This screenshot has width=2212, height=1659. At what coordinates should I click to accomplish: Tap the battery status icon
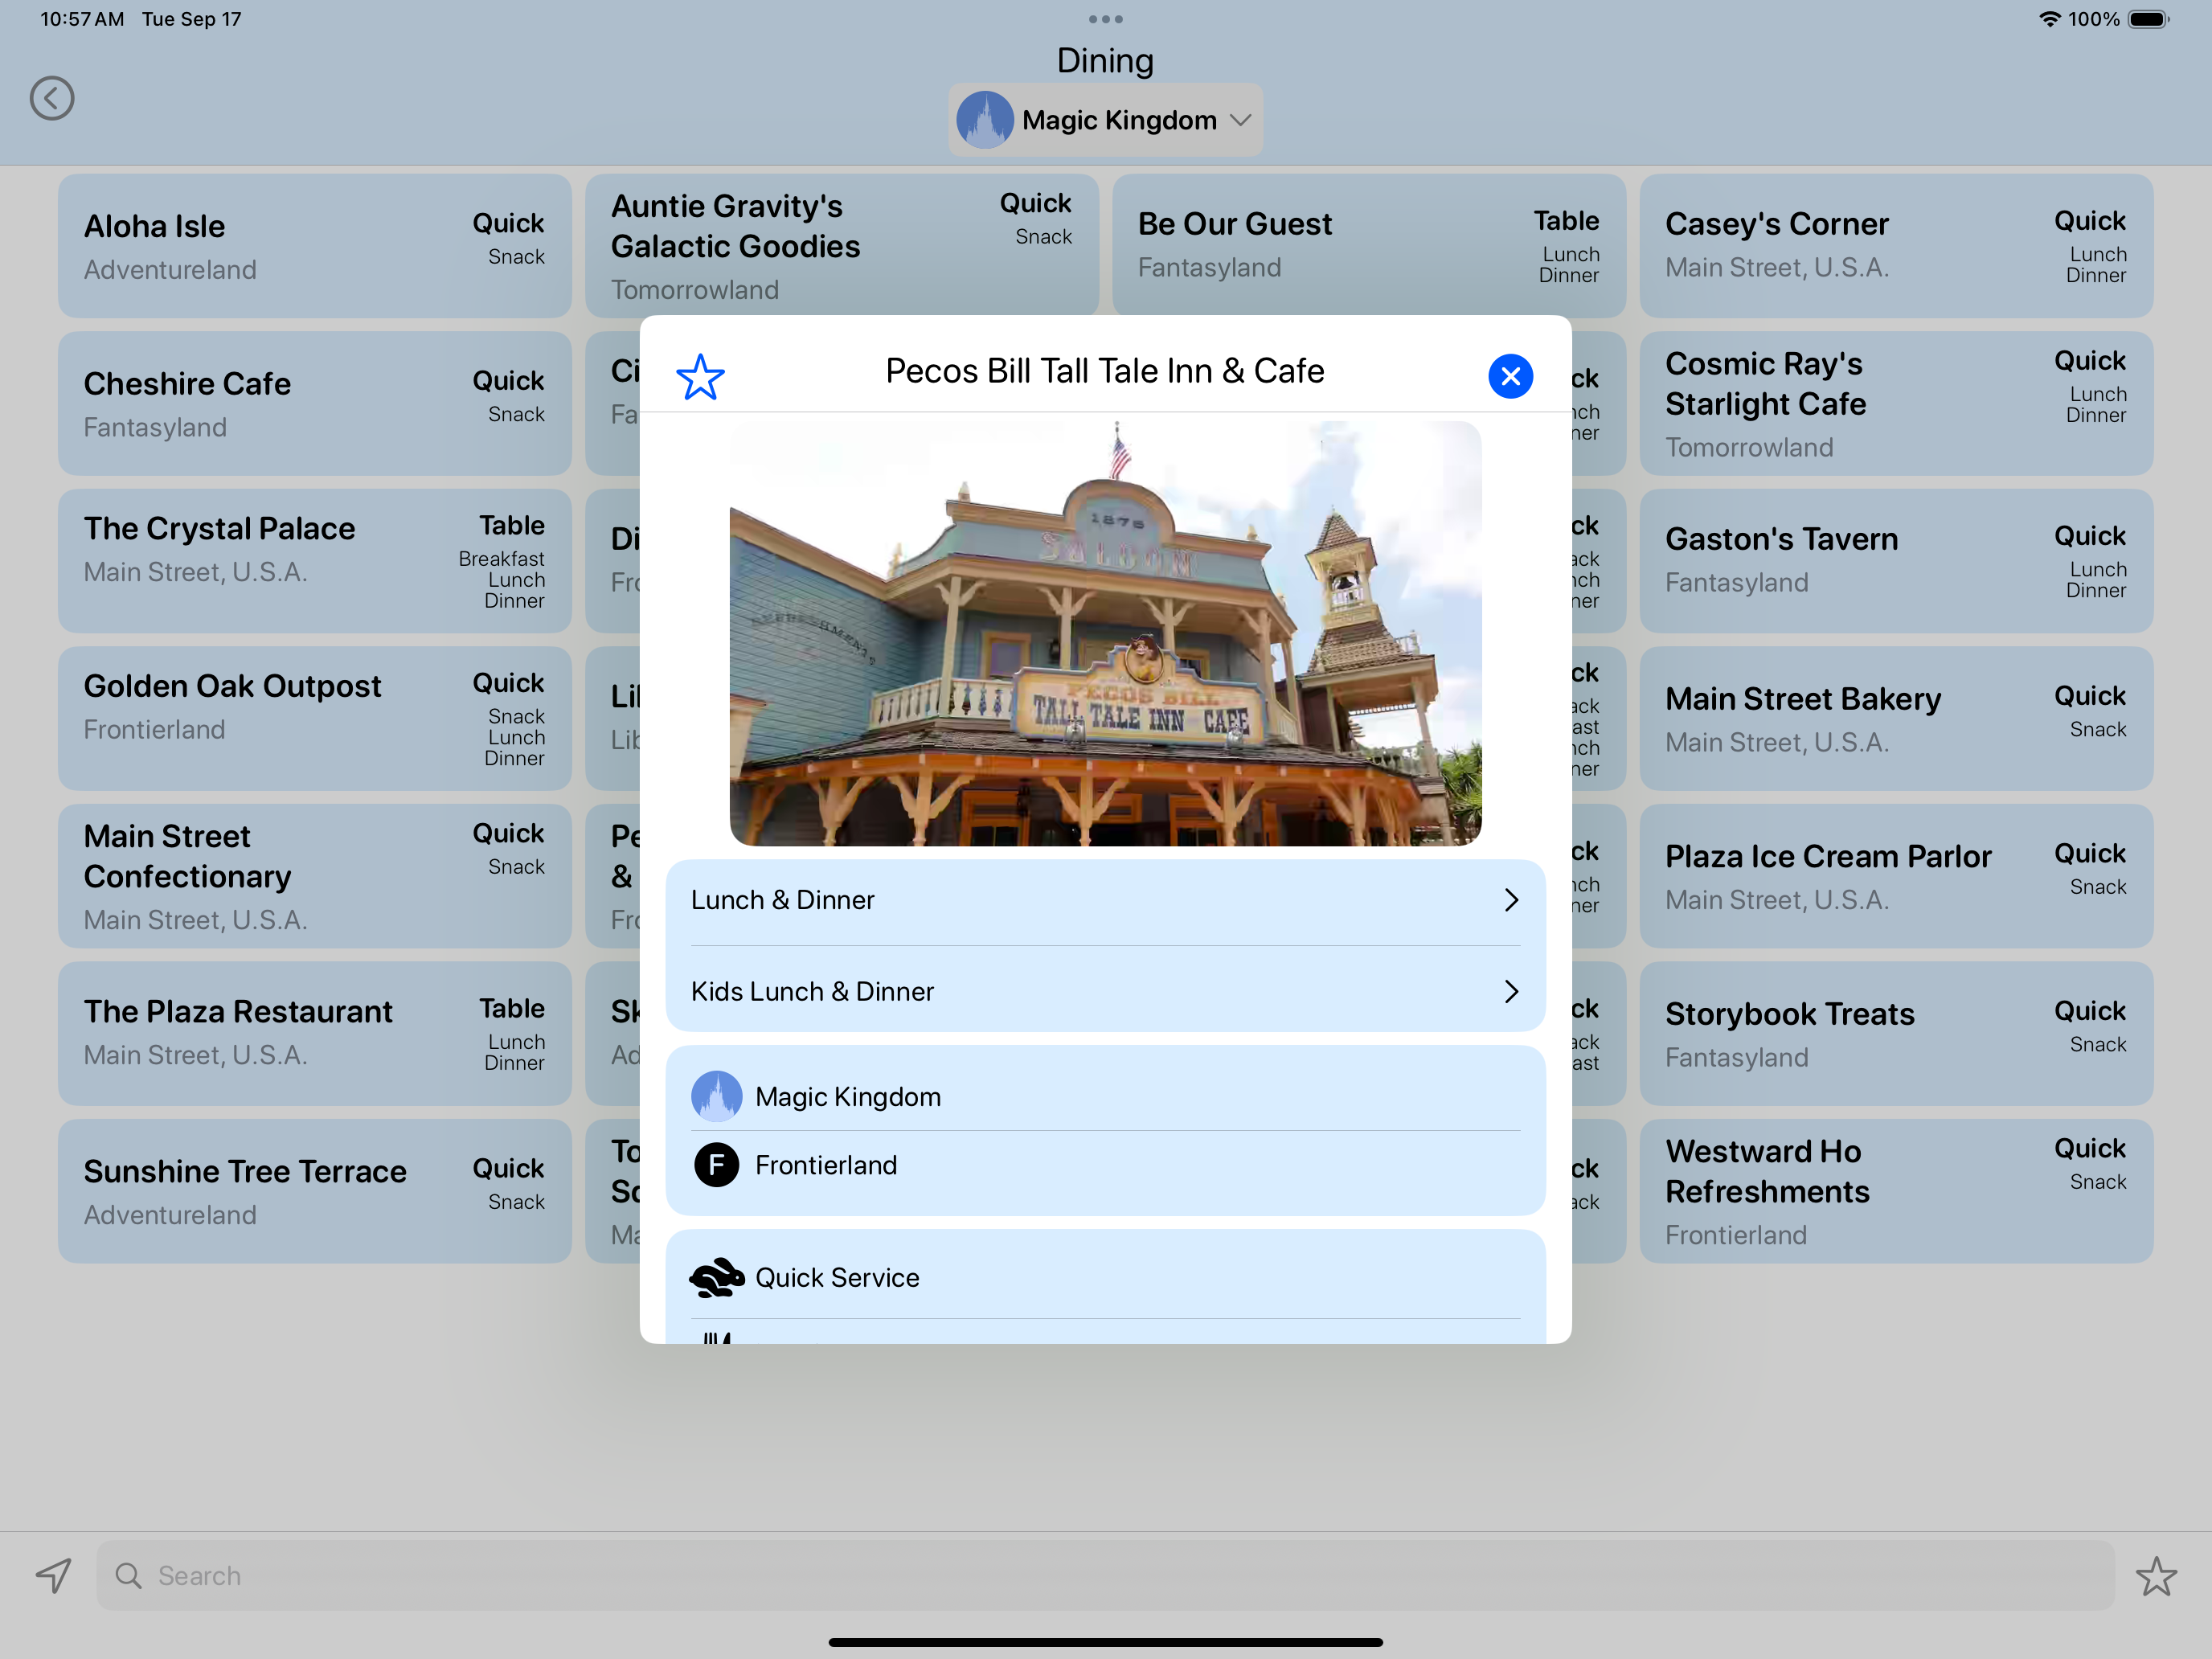2148,19
